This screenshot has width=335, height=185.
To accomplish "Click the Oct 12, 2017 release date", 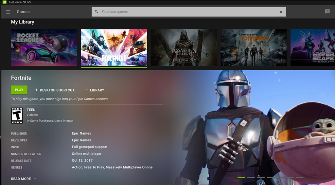I will coord(82,160).
